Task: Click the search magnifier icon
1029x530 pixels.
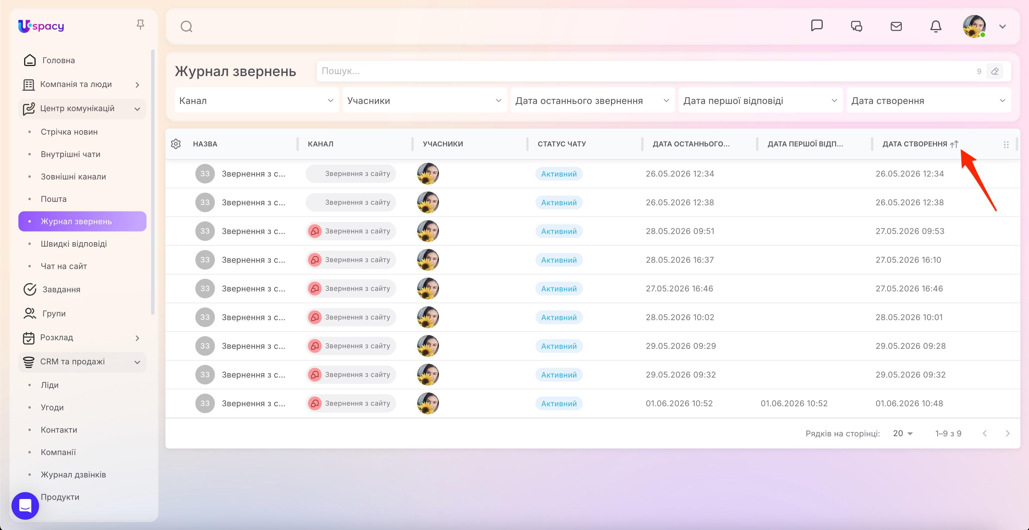Action: coord(186,27)
